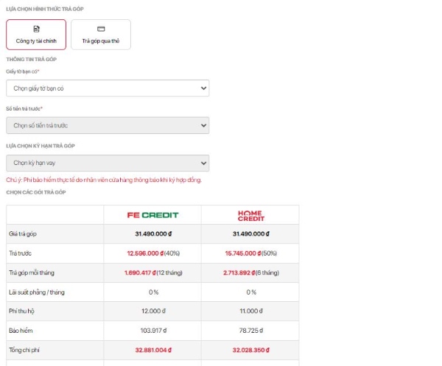The height and width of the screenshot is (366, 442).
Task: Click the Bảo hiểm row label
Action: click(x=21, y=331)
